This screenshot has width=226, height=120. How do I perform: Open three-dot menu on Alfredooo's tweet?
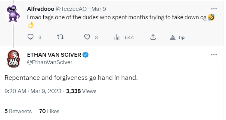[x=214, y=9]
